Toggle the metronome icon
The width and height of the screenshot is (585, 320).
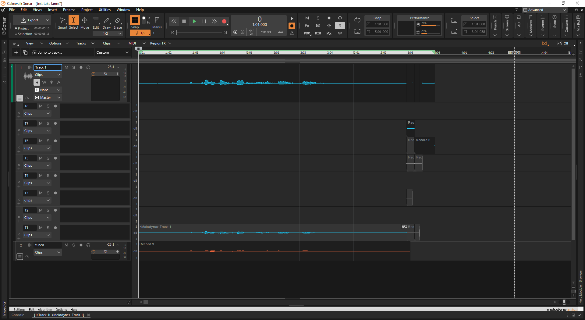point(292,33)
